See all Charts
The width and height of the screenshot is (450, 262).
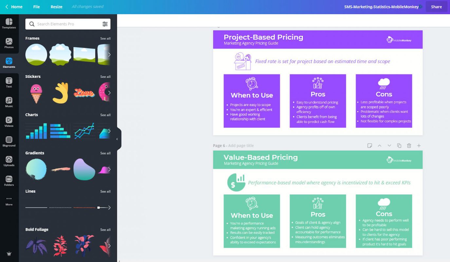click(105, 115)
